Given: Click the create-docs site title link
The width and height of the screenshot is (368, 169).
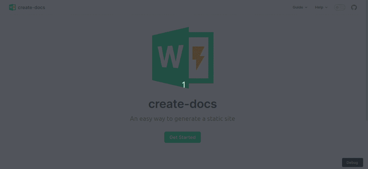Looking at the screenshot, I should [x=31, y=7].
